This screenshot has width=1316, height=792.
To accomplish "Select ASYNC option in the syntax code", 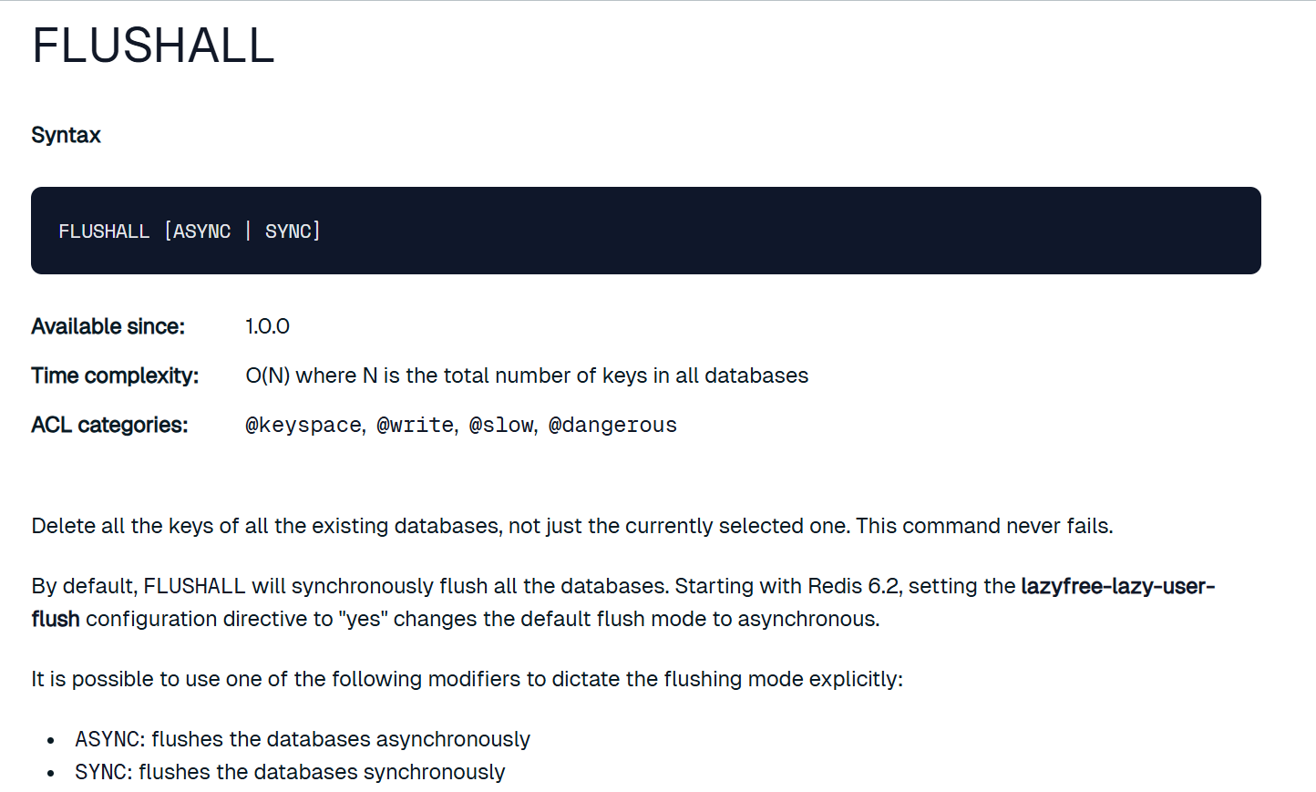I will click(x=201, y=231).
